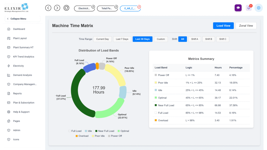Click the Elixir logo
The image size is (267, 150).
click(x=17, y=8)
